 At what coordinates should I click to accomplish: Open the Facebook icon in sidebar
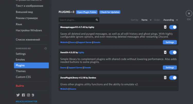(23, 95)
